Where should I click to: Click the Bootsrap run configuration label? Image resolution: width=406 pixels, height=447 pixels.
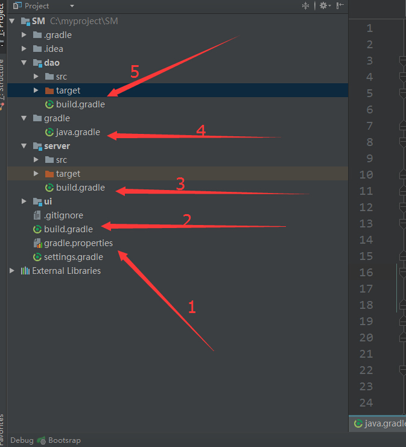65,440
